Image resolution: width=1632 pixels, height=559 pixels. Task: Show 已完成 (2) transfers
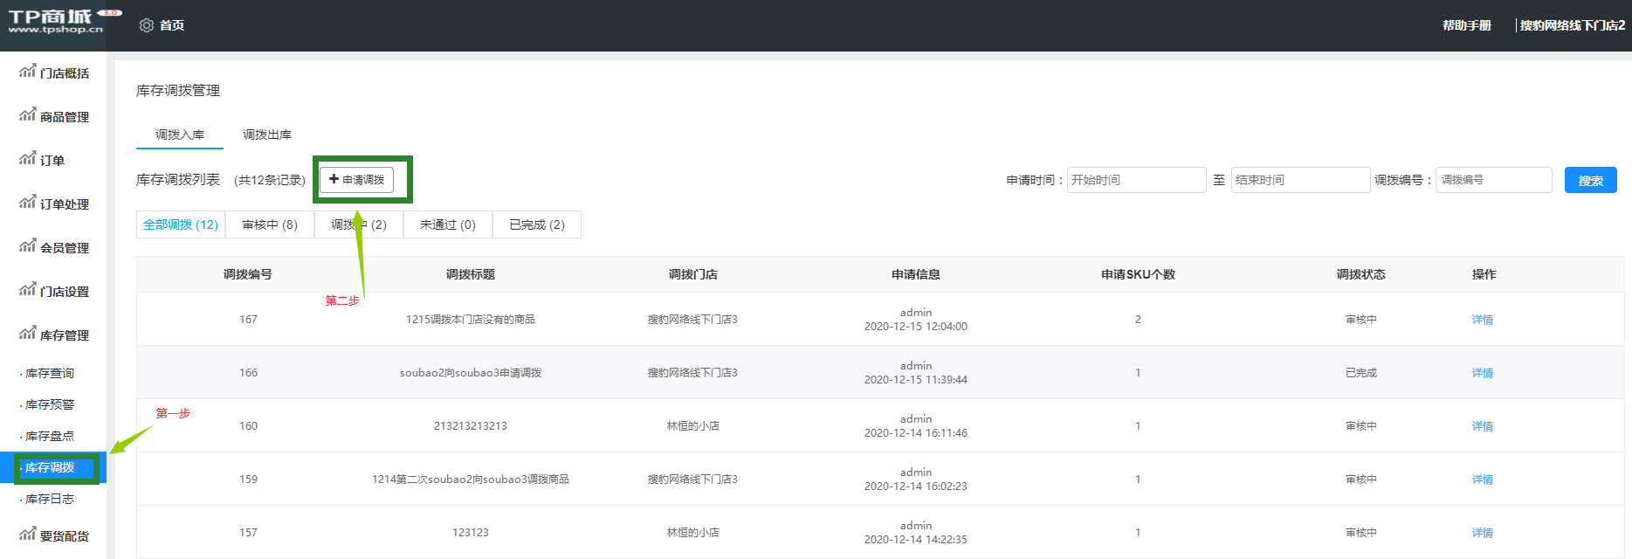(x=537, y=224)
